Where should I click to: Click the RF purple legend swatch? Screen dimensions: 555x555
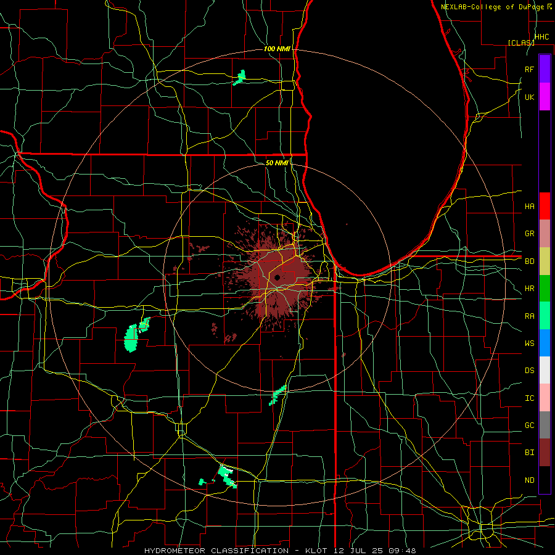[x=545, y=69]
